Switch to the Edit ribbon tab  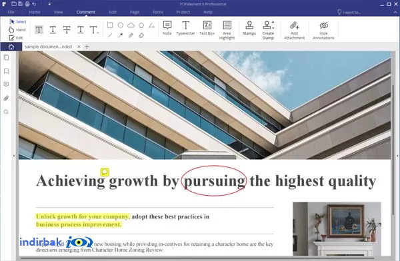(x=113, y=12)
